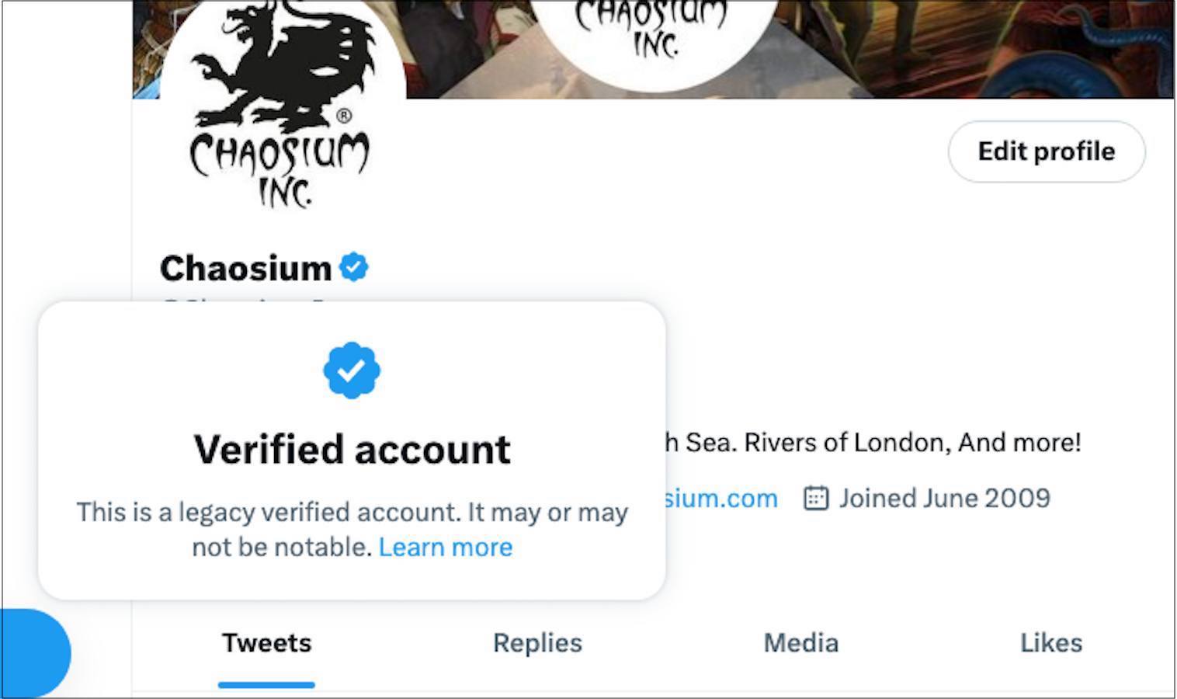Switch to the Tweets tab
The image size is (1177, 699).
(266, 643)
